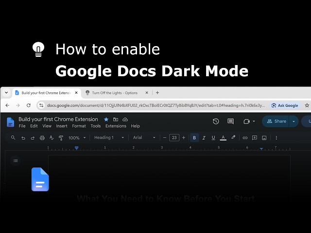This screenshot has width=311, height=233.
Task: Increase font size with plus button
Action: tap(184, 138)
